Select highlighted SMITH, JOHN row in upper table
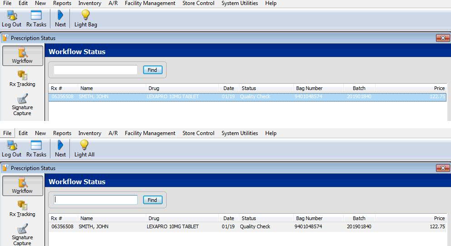451x246 pixels. pos(248,96)
